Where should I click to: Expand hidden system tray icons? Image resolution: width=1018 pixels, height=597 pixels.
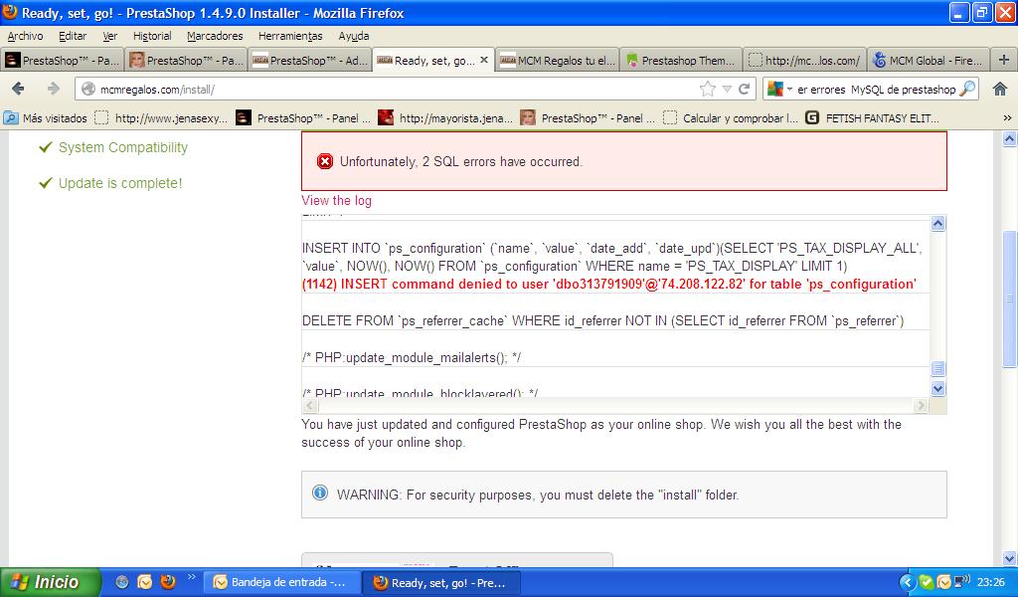[x=908, y=582]
